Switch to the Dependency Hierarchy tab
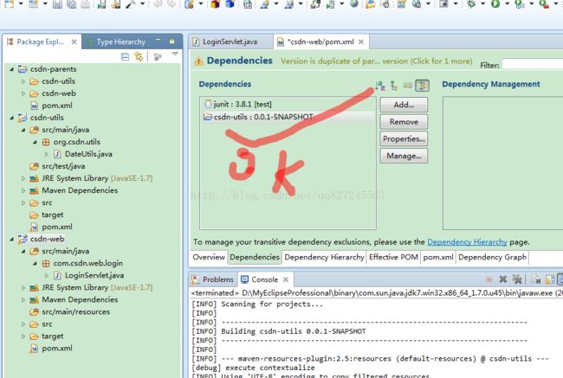Viewport: 563px width, 378px height. tap(324, 257)
